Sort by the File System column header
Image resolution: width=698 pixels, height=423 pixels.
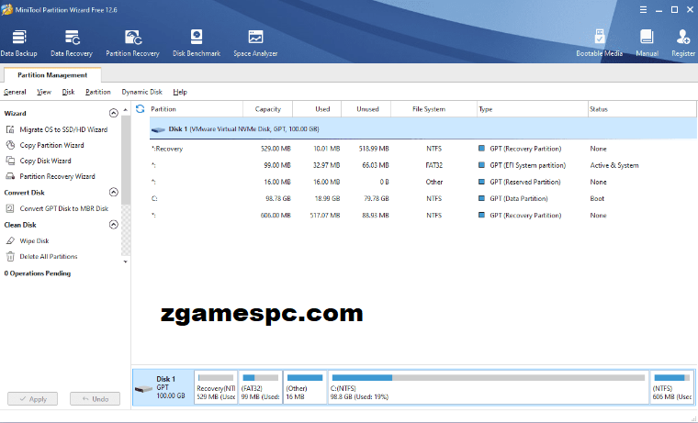pos(433,109)
